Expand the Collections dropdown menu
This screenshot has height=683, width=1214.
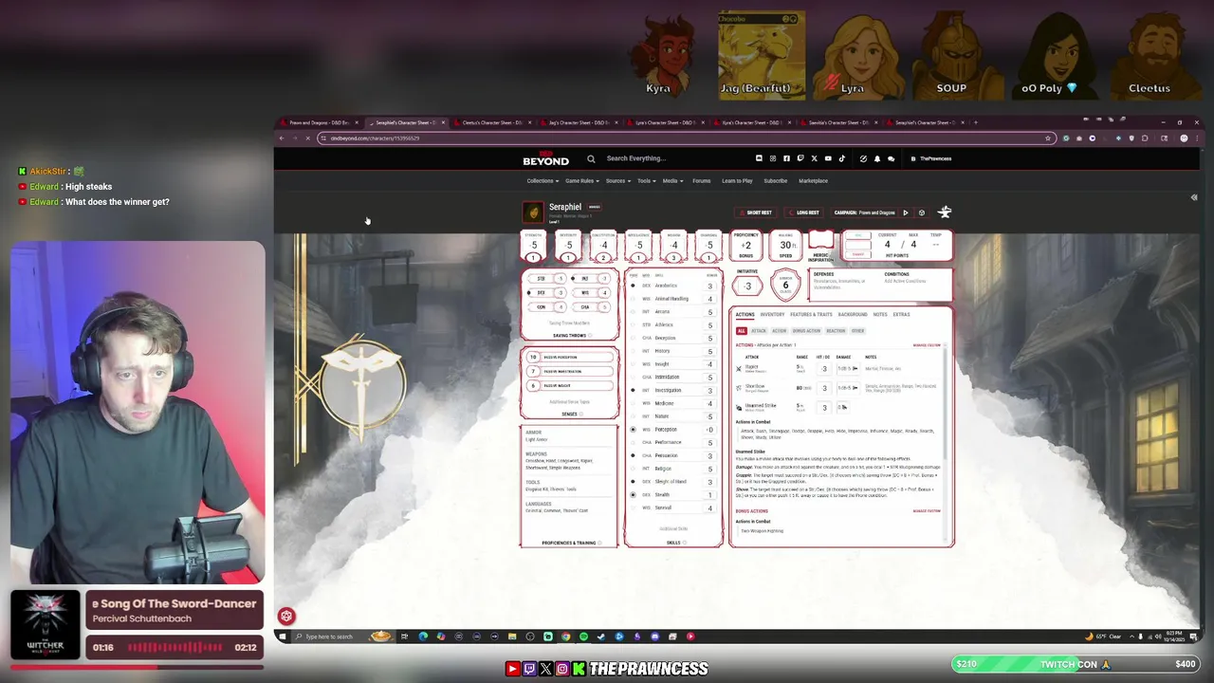[543, 180]
